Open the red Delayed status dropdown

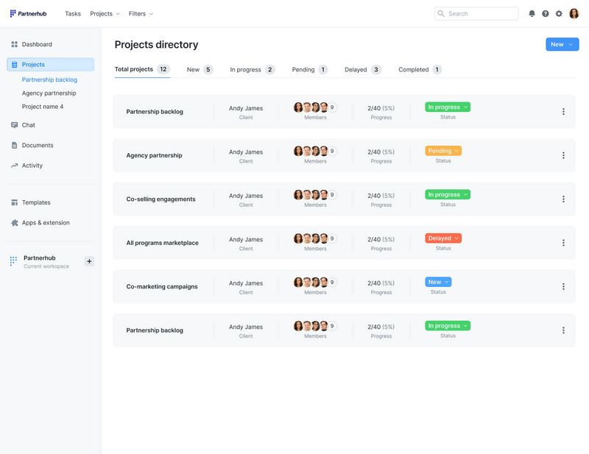(x=443, y=238)
